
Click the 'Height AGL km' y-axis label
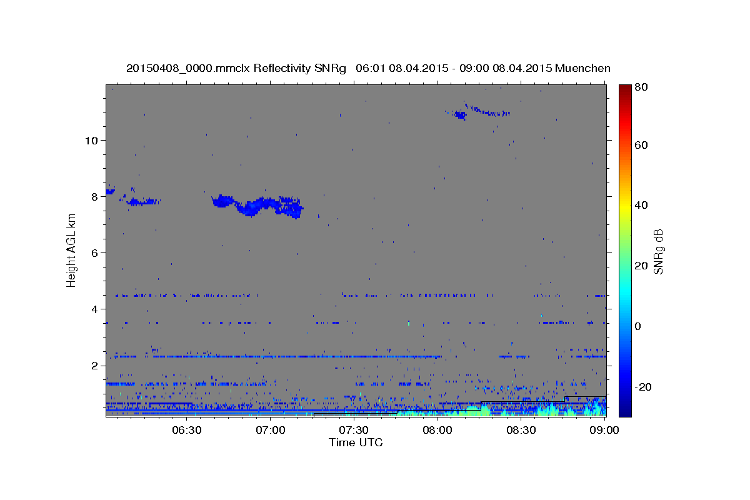click(71, 249)
